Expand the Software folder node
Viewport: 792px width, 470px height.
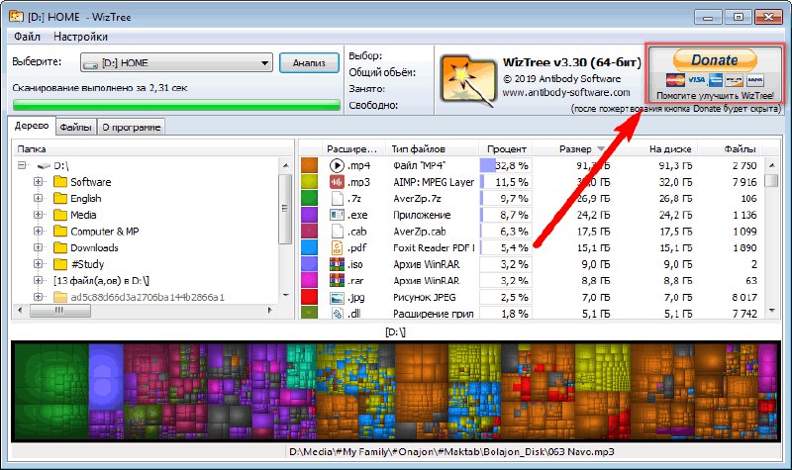click(x=38, y=181)
